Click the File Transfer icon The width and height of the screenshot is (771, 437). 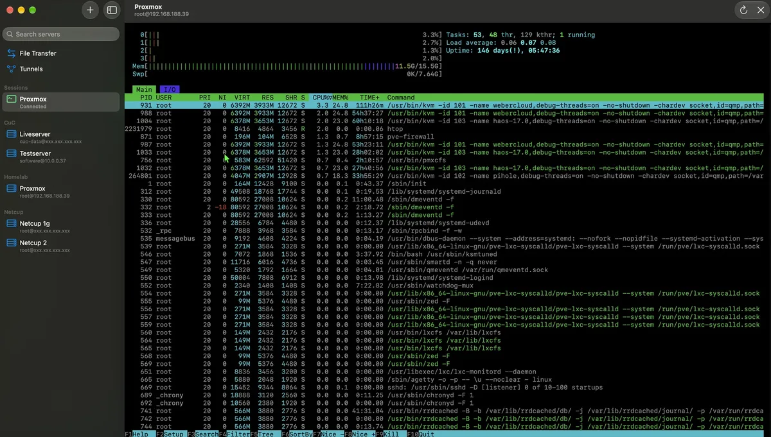(12, 53)
